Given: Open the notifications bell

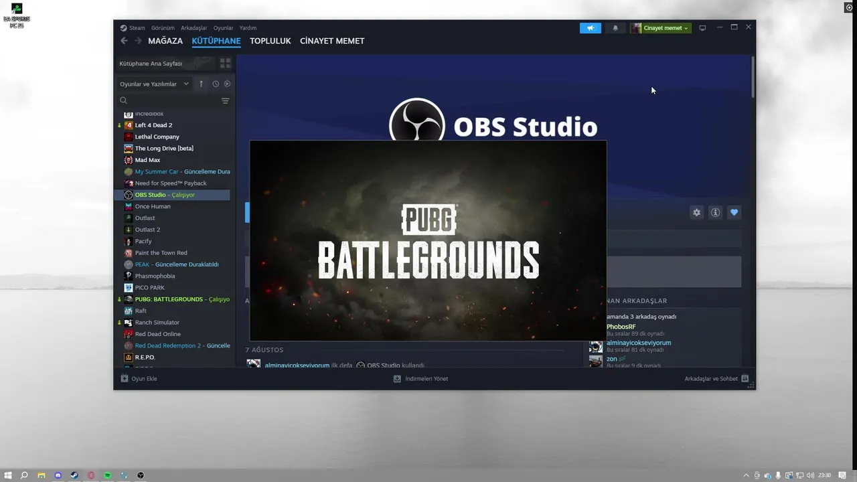Looking at the screenshot, I should 615,28.
